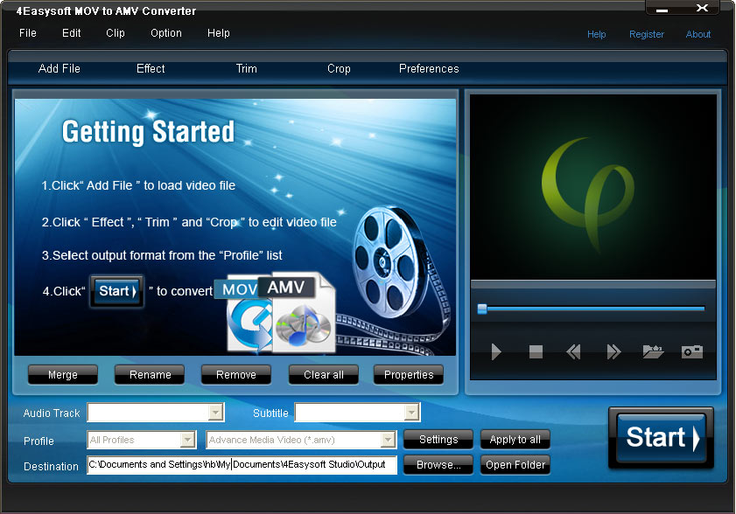The width and height of the screenshot is (736, 514).
Task: Click Clear all to empty the list
Action: pos(323,374)
